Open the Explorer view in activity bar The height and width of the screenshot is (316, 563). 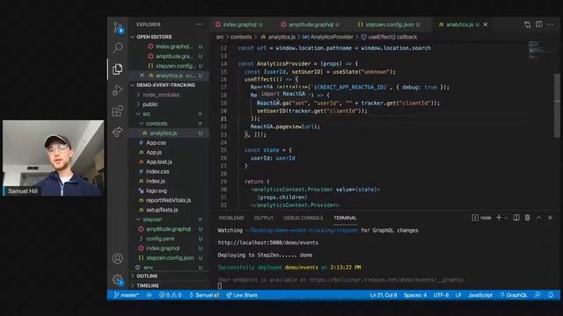[118, 68]
